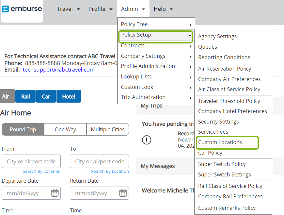Open the Car booking tab
The image size is (284, 215).
pyautogui.click(x=46, y=96)
